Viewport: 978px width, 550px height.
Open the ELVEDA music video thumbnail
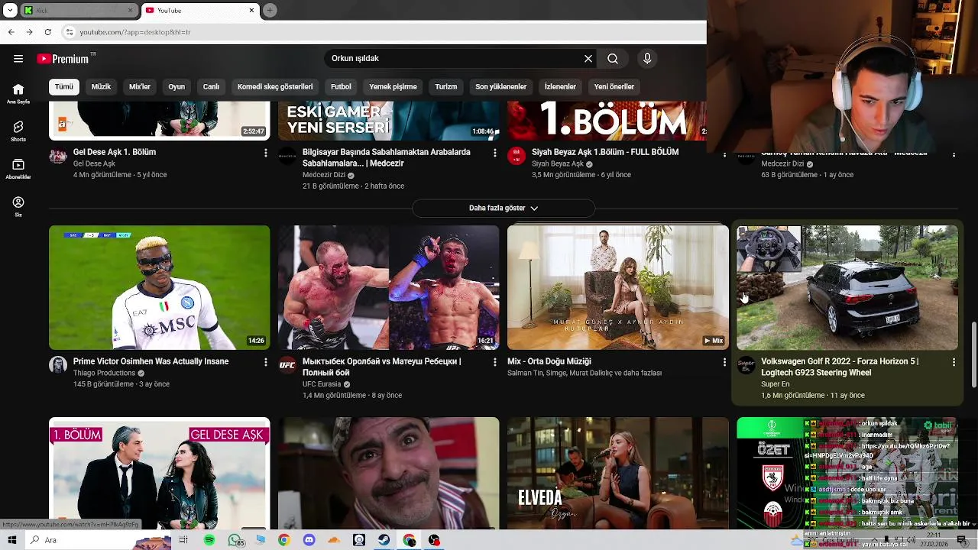click(x=617, y=473)
